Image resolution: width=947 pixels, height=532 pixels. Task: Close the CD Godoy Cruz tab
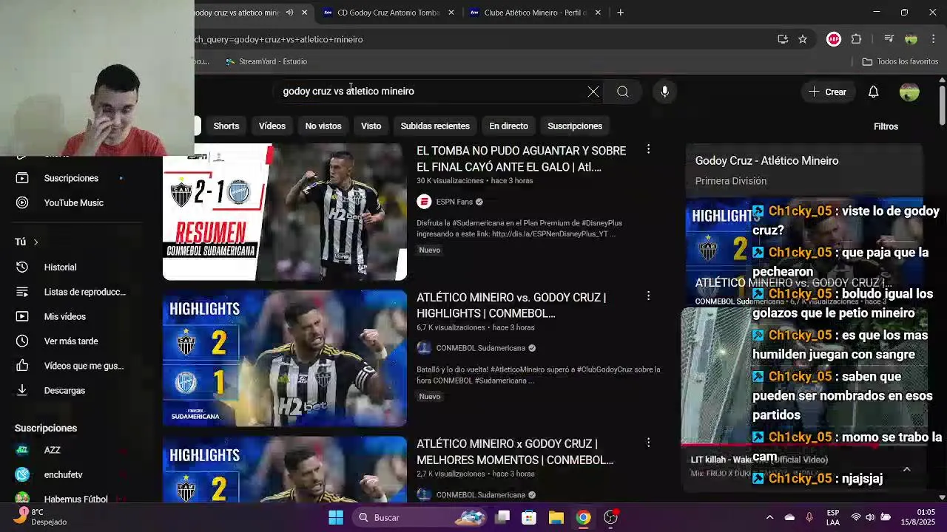click(x=451, y=13)
